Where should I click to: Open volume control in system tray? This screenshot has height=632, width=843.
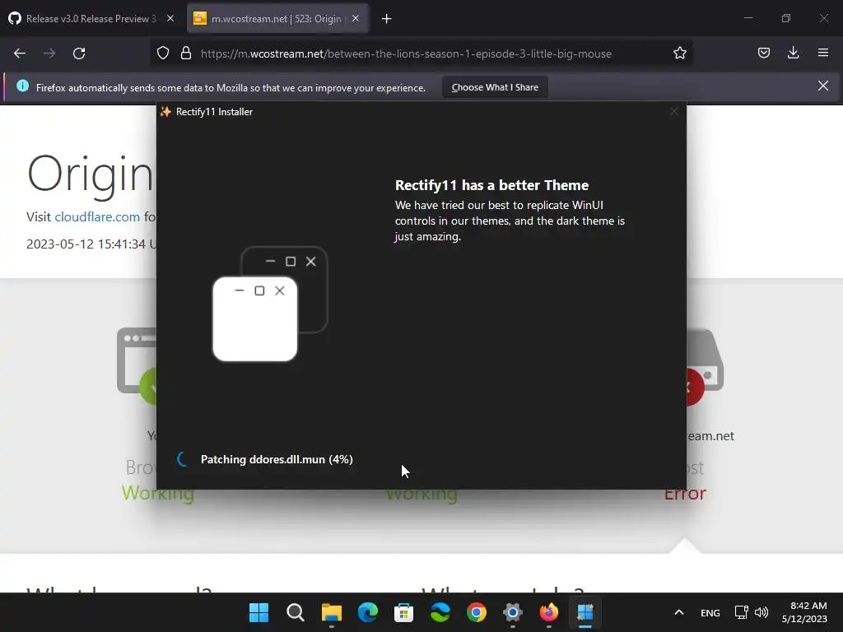pos(761,612)
